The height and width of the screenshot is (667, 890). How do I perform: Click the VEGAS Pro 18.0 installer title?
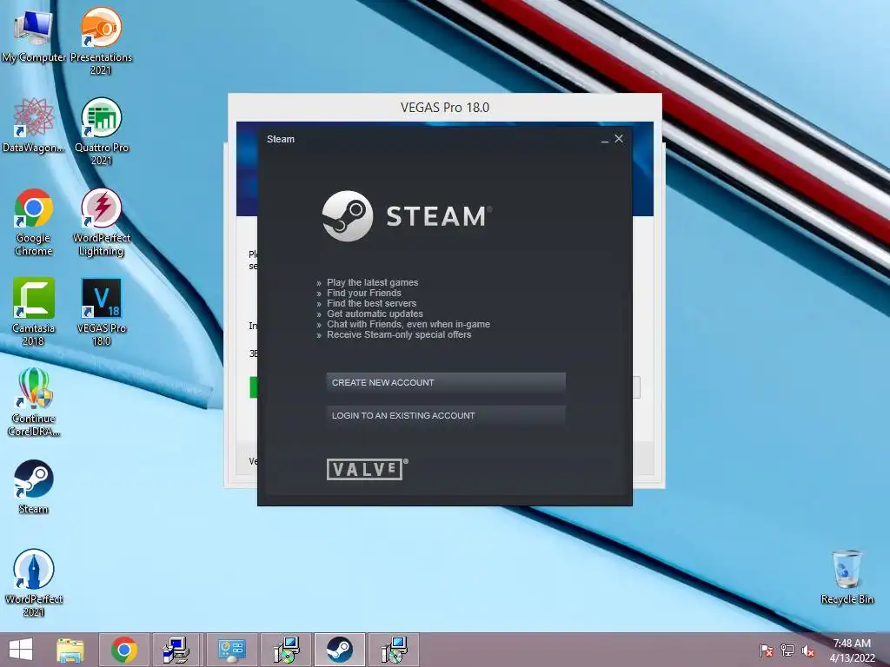(x=445, y=107)
